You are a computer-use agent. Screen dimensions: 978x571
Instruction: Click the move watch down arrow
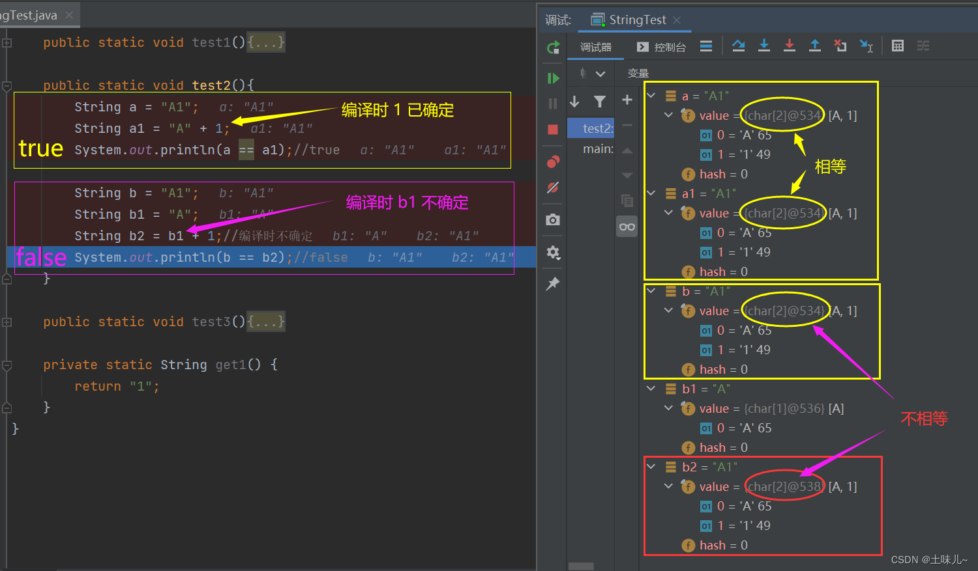[627, 175]
